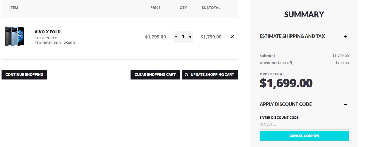The height and width of the screenshot is (147, 372).
Task: Remove Vivo X Fold from the cart
Action: pyautogui.click(x=232, y=37)
